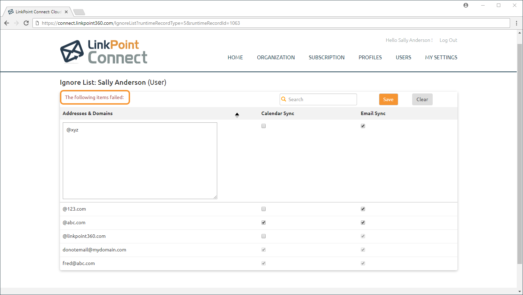Click the orange Save button
This screenshot has width=523, height=295.
coord(388,99)
